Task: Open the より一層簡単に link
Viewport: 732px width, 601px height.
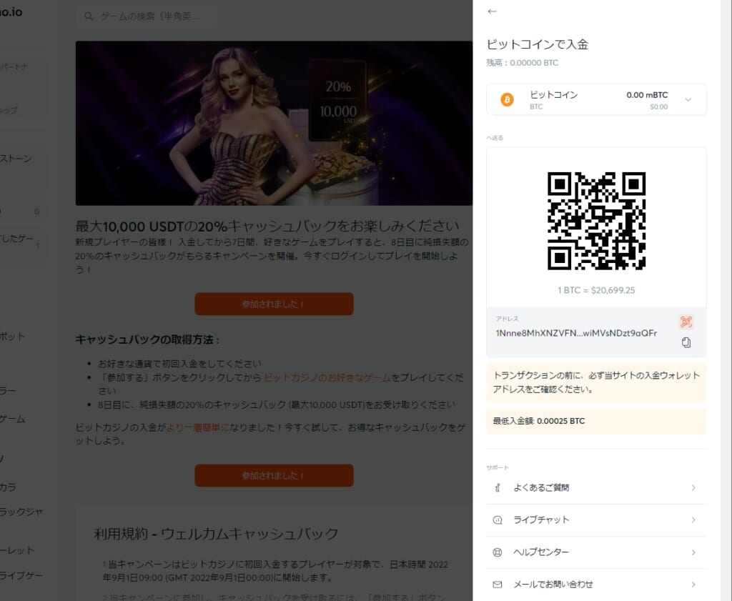Action: tap(198, 427)
